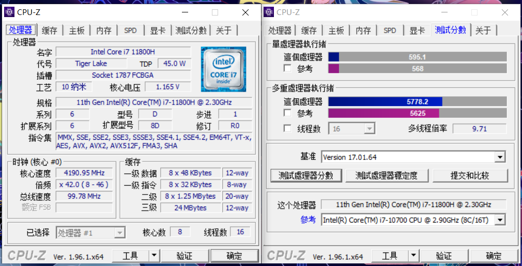
Task: Open the 已选择 处理器 #1 dropdown
Action: [90, 233]
